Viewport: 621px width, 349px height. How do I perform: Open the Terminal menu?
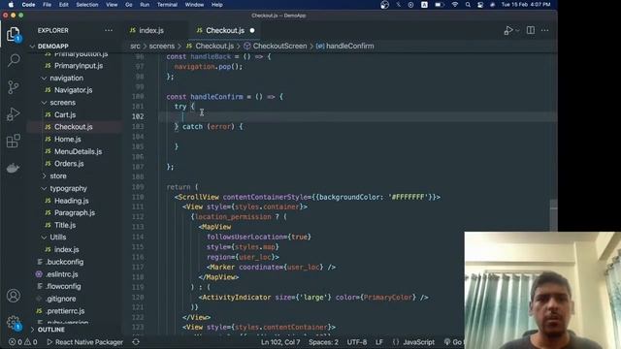(167, 5)
